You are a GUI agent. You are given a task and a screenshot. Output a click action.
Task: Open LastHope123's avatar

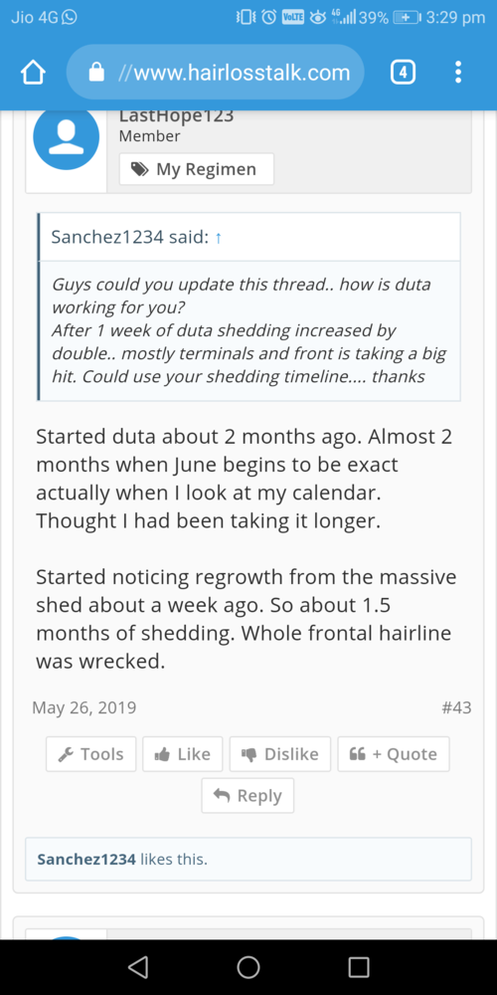click(x=66, y=137)
